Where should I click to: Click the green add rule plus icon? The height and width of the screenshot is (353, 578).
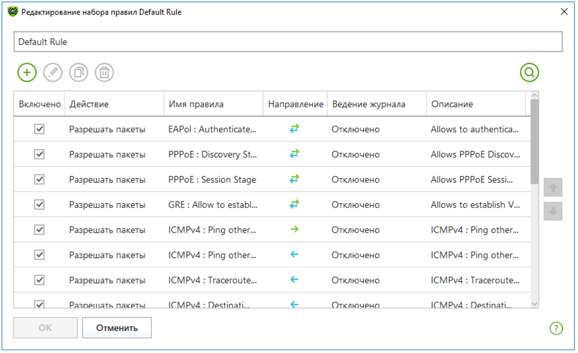point(27,72)
